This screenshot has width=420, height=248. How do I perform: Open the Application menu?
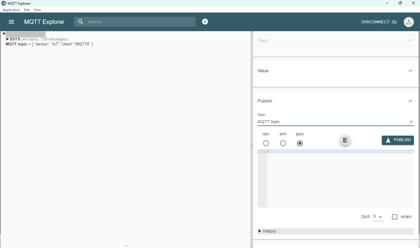(x=11, y=10)
